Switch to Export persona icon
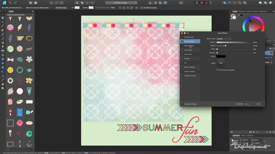Viewport: 275px width, 154px height. (x=15, y=3)
